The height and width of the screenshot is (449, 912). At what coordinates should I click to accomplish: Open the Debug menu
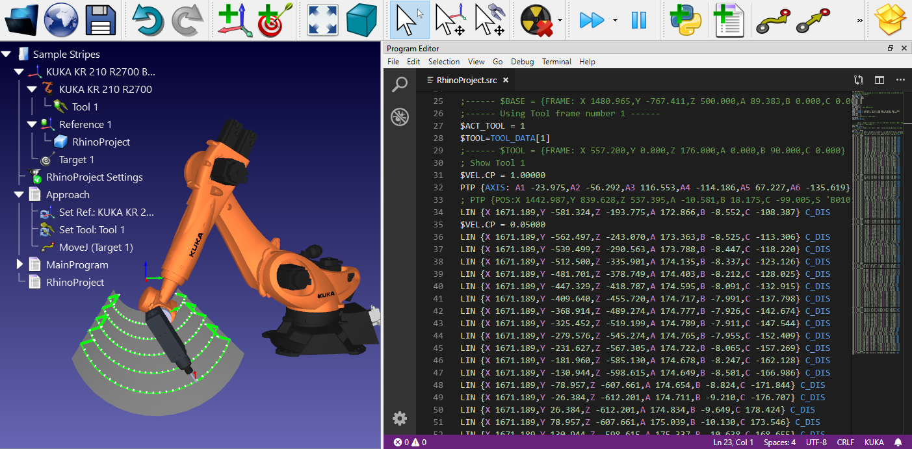click(522, 62)
